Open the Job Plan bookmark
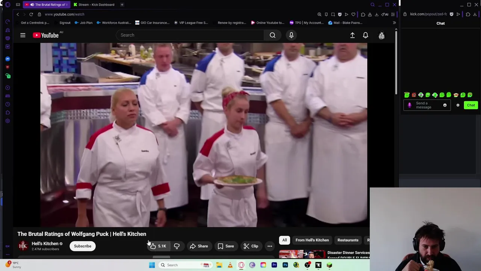The image size is (481, 271). click(83, 23)
